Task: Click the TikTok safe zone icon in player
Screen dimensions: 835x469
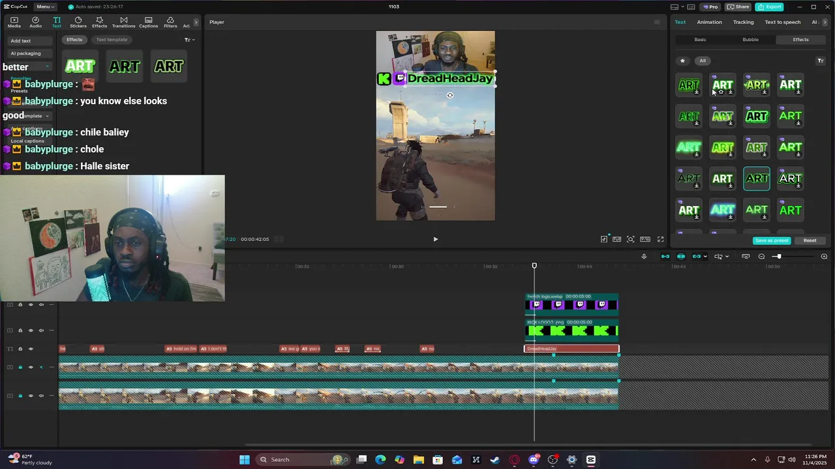Action: (604, 239)
